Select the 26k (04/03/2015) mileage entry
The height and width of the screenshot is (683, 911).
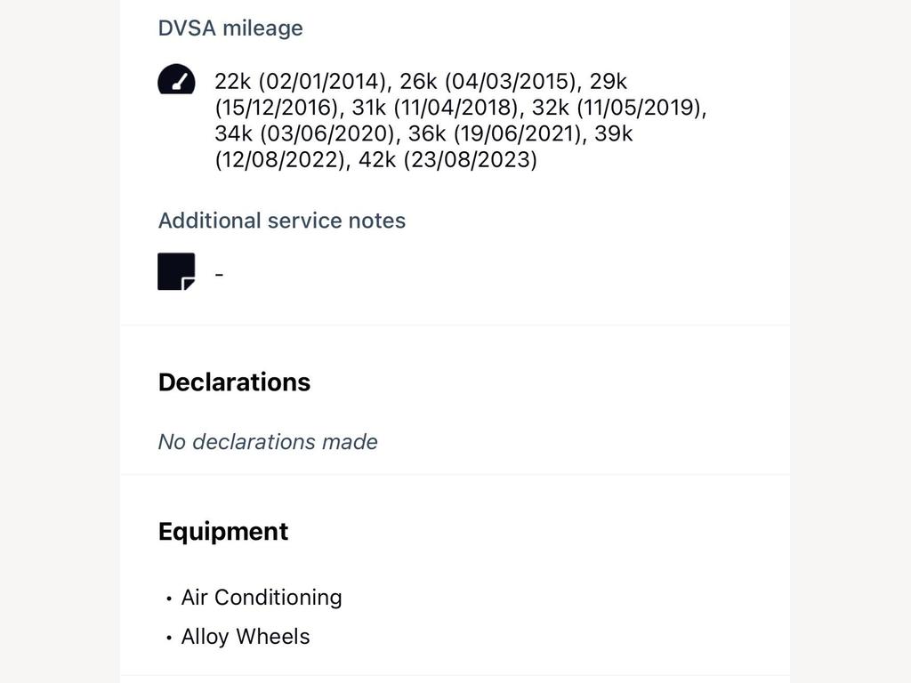click(x=487, y=81)
